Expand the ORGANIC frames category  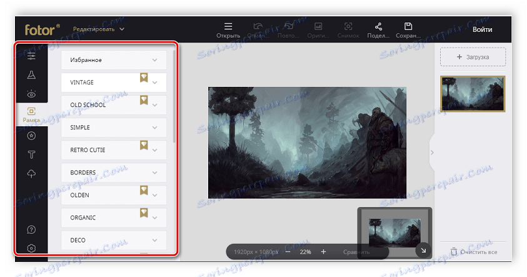114,218
